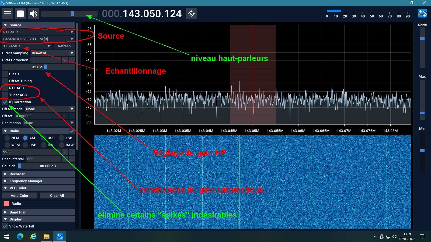Expand the Recorder section
431x242 pixels.
pyautogui.click(x=38, y=174)
